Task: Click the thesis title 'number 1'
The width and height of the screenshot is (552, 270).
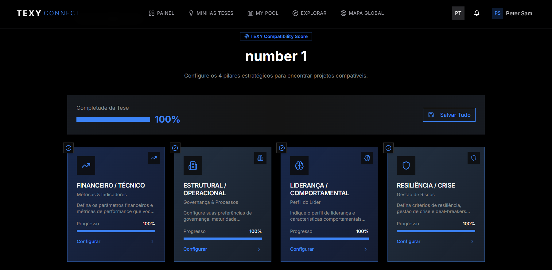Action: coord(276,56)
